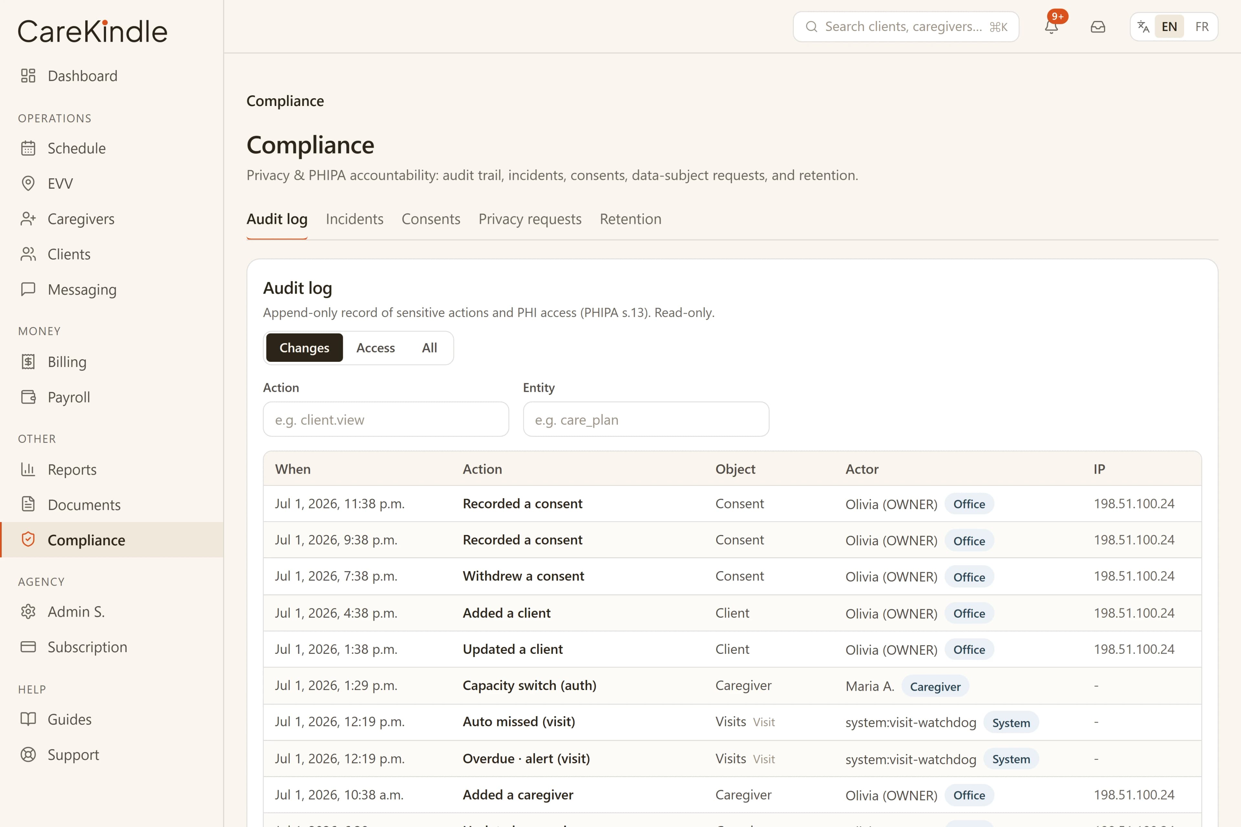Image resolution: width=1241 pixels, height=827 pixels.
Task: Switch to the Privacy requests tab
Action: pyautogui.click(x=530, y=219)
